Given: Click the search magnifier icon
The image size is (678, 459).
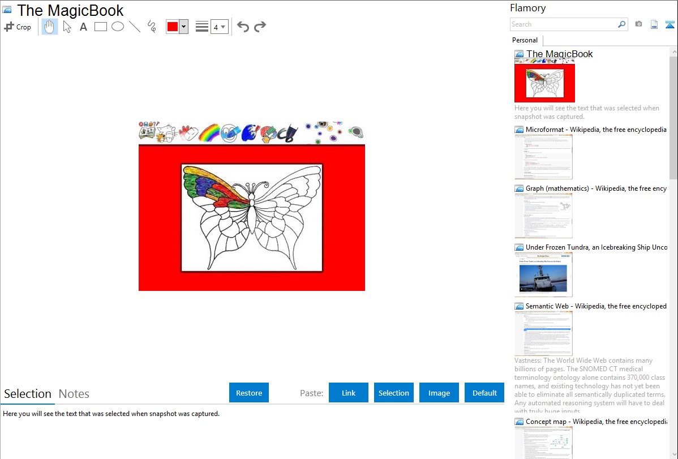Looking at the screenshot, I should click(622, 24).
